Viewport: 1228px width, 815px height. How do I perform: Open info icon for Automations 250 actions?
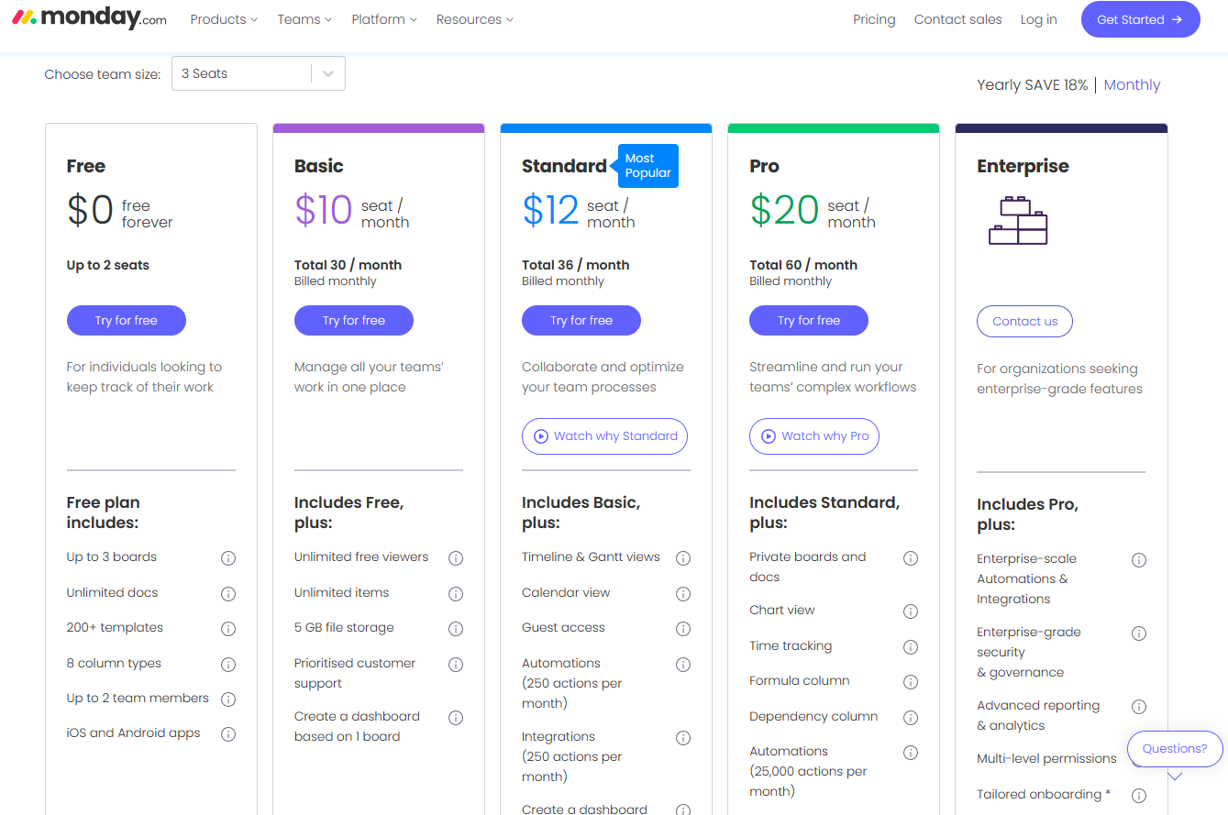tap(683, 665)
